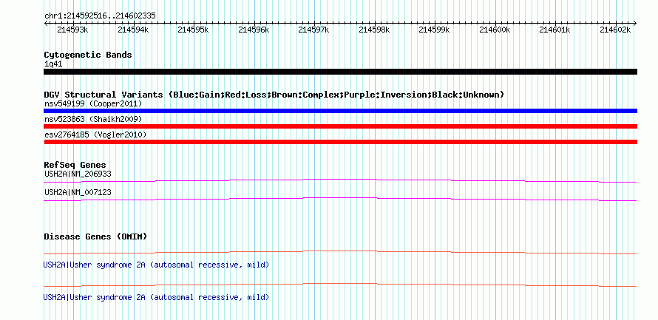Select the second orange OMIM gene line
The image size is (658, 320).
[x=340, y=285]
